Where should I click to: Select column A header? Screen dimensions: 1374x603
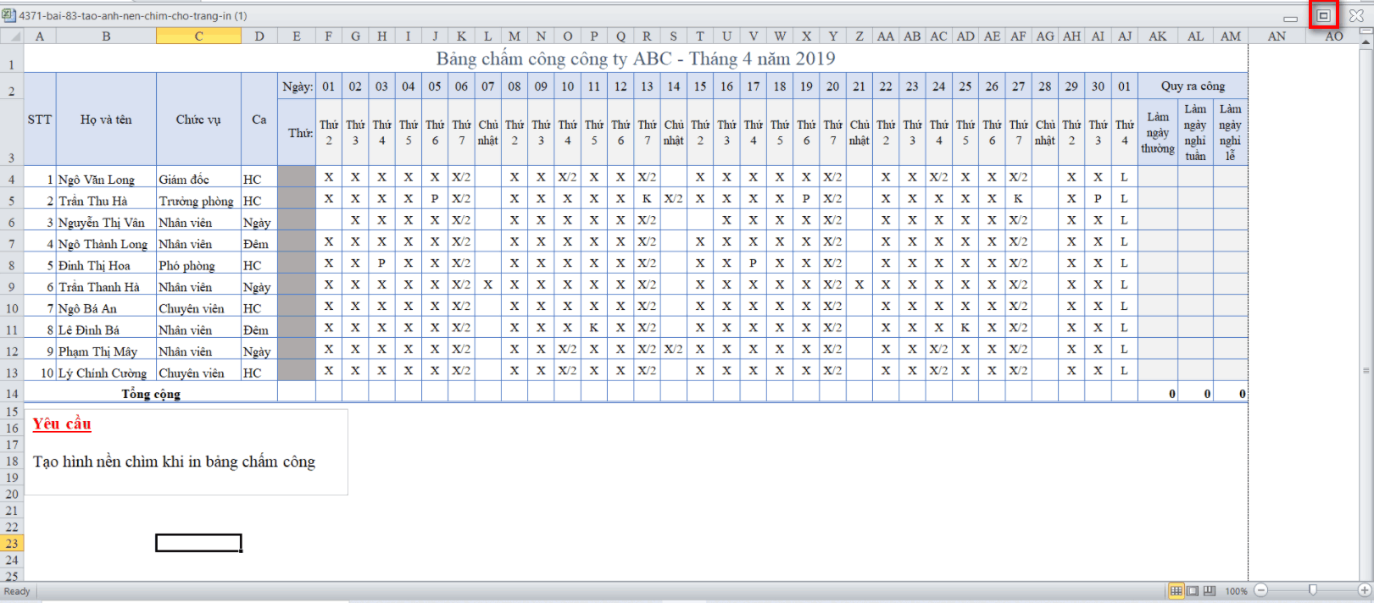40,36
